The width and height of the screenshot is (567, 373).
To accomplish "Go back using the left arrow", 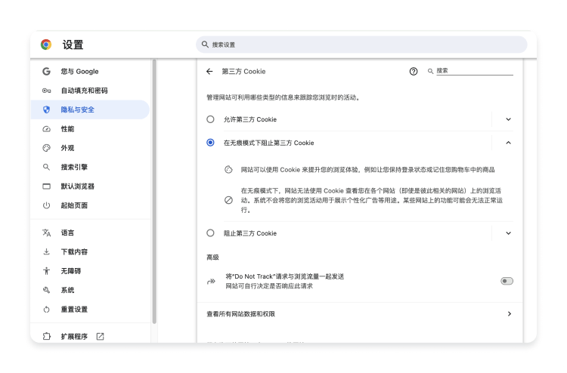I will click(209, 72).
